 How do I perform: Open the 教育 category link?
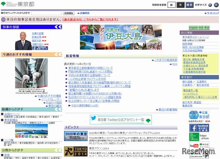pyautogui.click(x=7, y=155)
